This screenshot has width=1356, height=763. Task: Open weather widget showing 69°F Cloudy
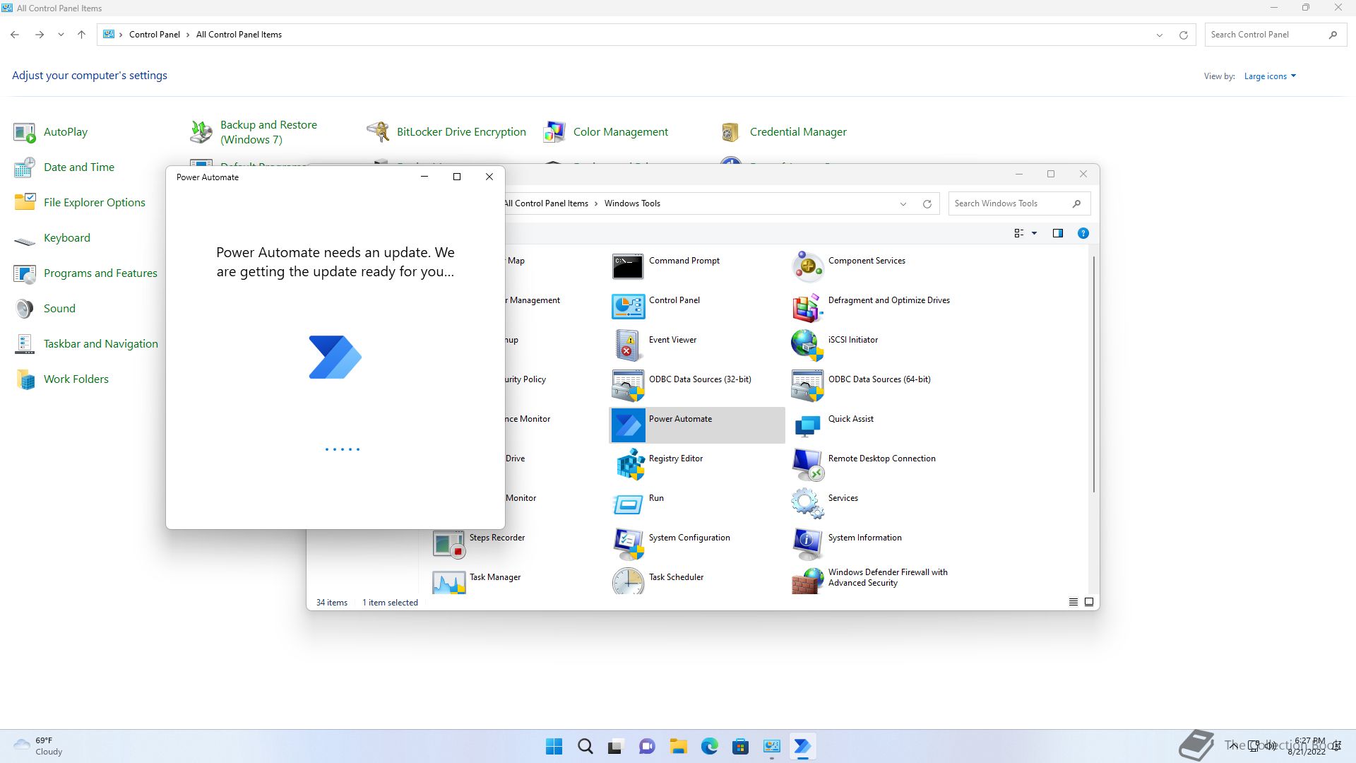(38, 746)
